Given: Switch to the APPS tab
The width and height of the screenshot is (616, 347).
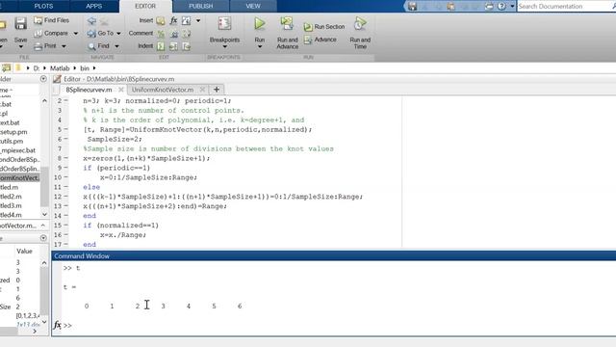Looking at the screenshot, I should coord(94,7).
